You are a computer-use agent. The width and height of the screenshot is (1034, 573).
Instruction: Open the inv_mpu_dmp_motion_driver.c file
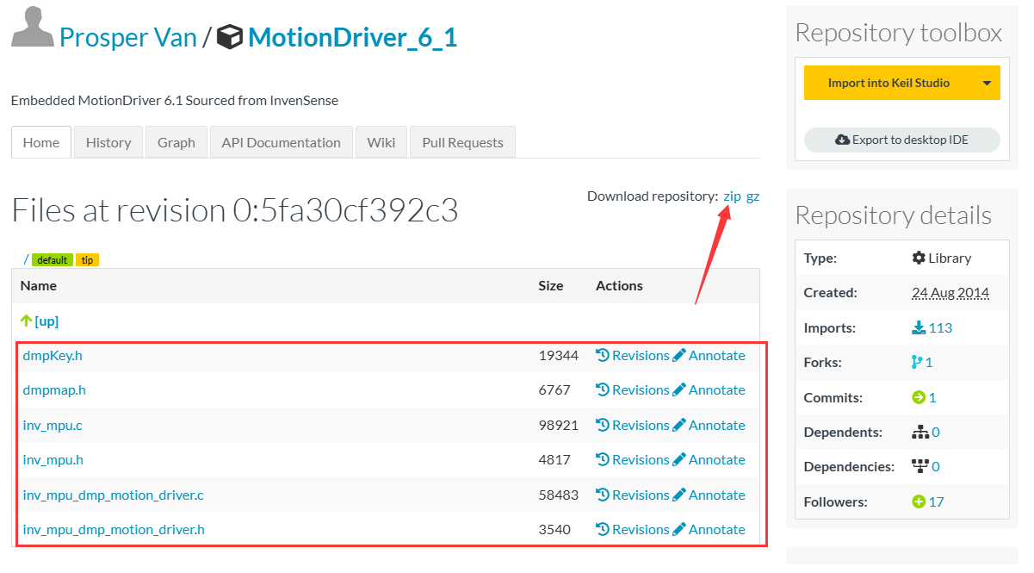coord(113,495)
